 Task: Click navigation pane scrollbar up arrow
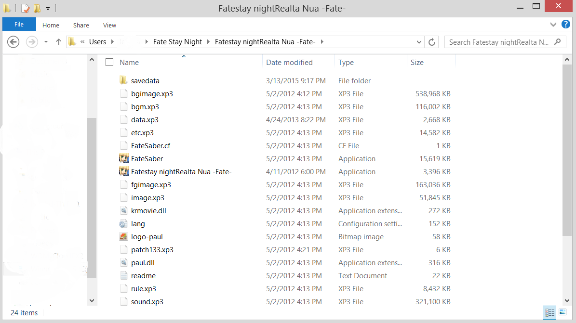click(x=92, y=60)
